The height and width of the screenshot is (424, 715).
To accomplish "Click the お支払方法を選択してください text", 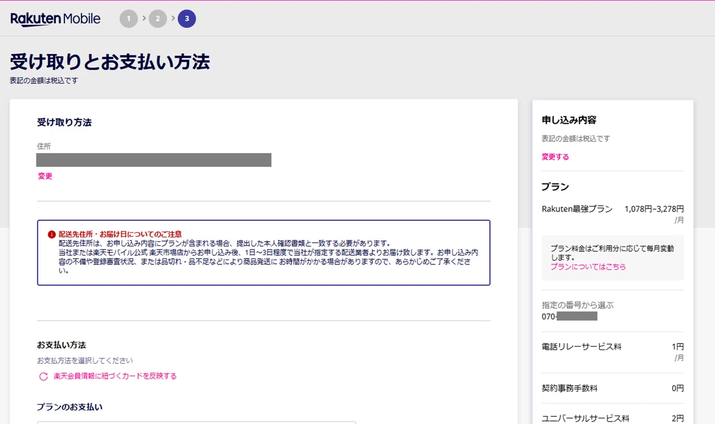I will coord(85,361).
